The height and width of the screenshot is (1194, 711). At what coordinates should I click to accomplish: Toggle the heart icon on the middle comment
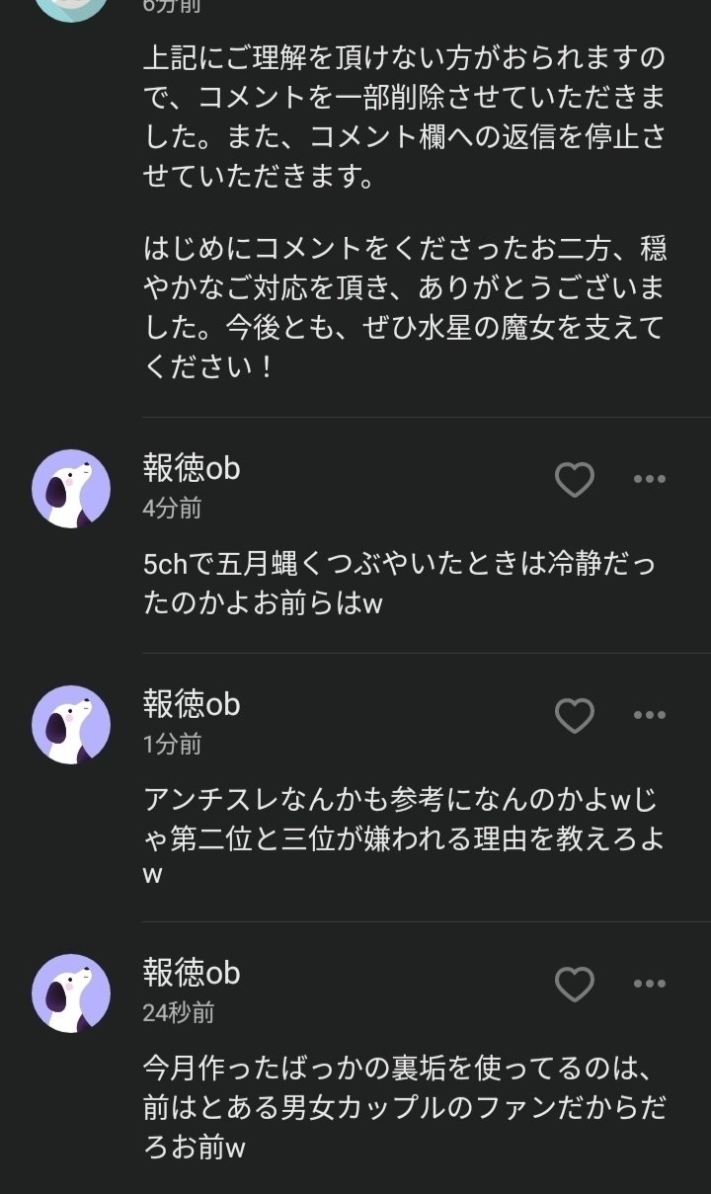coord(574,716)
